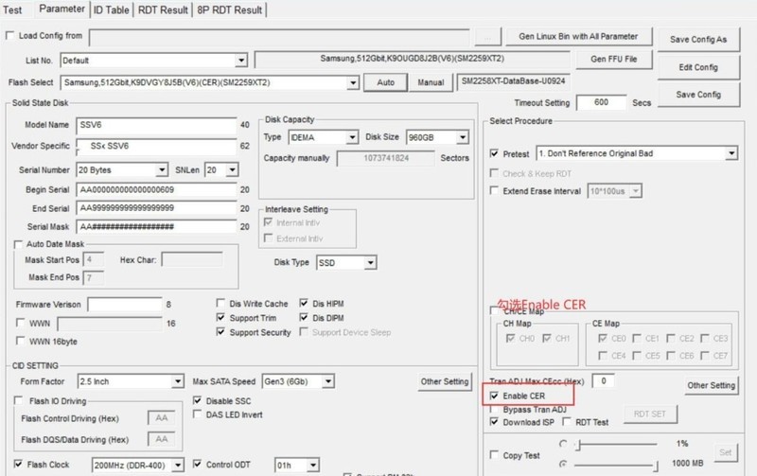
Task: Toggle the Control ODT checkbox
Action: tap(197, 464)
